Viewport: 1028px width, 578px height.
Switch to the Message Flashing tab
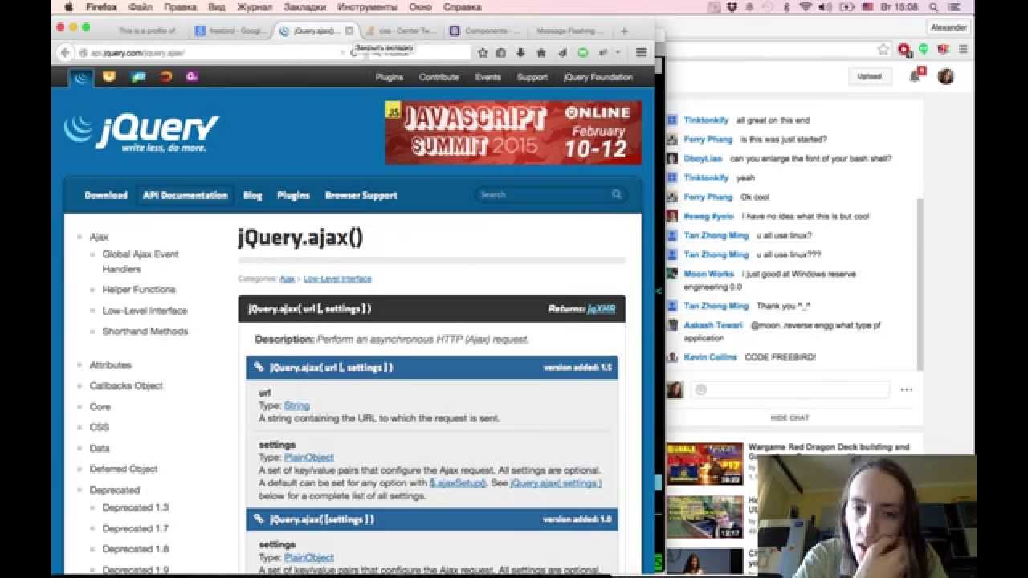tap(569, 31)
